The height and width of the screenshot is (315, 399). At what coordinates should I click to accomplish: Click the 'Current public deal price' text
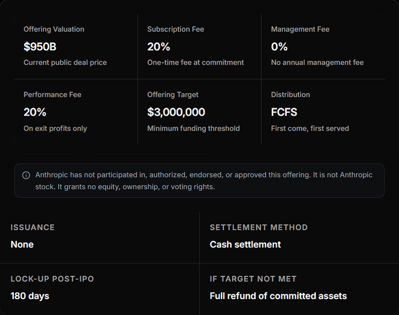click(65, 62)
